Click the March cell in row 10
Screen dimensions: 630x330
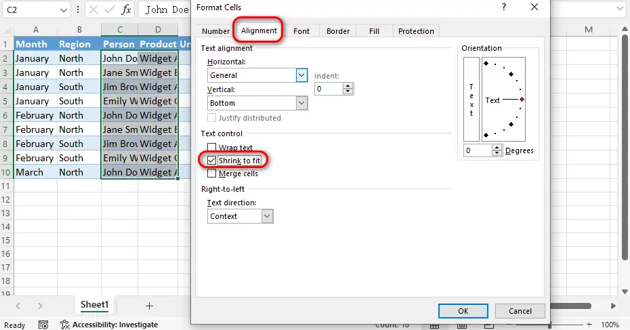point(35,172)
